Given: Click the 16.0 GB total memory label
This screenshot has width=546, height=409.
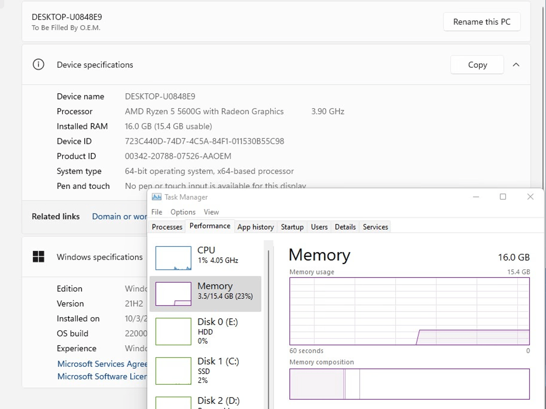Looking at the screenshot, I should tap(514, 257).
